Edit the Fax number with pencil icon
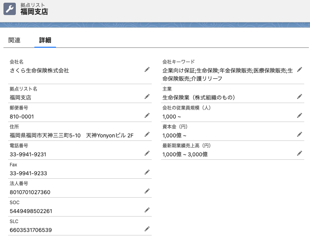Screen dimensions: 310x247 tap(147, 172)
